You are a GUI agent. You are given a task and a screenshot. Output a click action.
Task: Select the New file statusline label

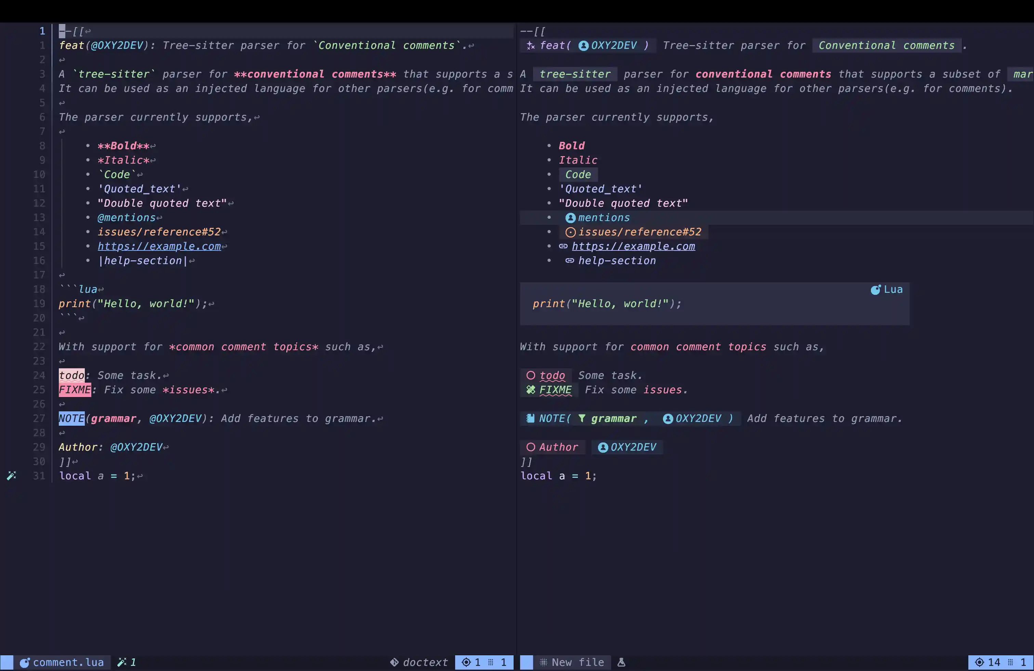tap(578, 662)
